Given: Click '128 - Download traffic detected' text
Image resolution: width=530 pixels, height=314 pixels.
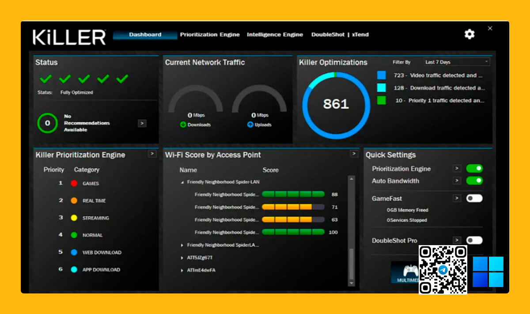Looking at the screenshot, I should pos(439,88).
